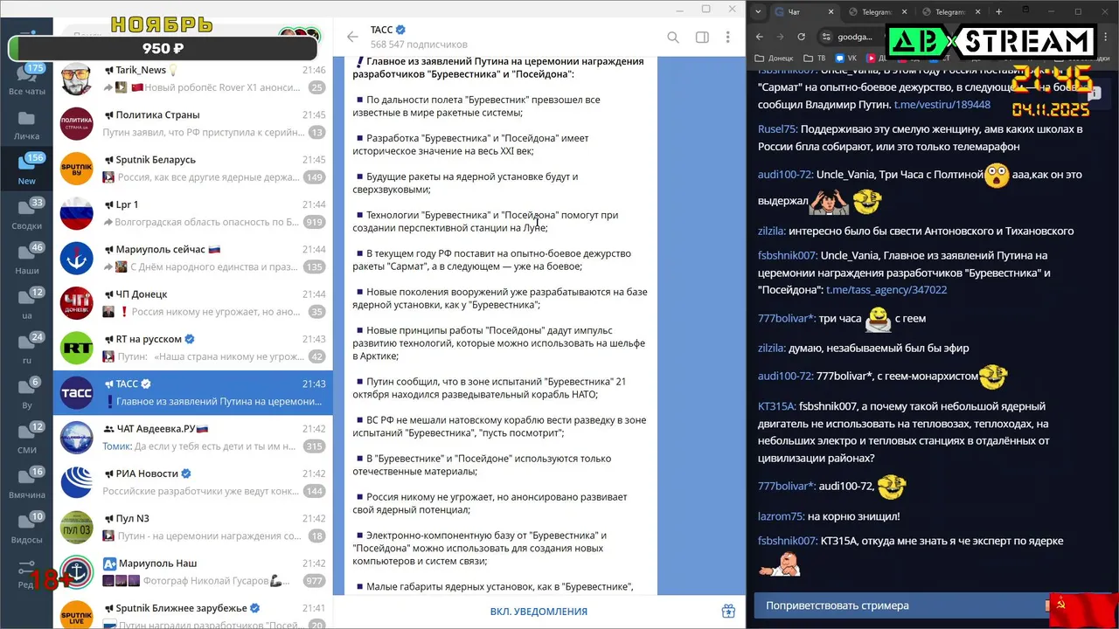
Task: Search within the ТАСС channel
Action: point(673,37)
